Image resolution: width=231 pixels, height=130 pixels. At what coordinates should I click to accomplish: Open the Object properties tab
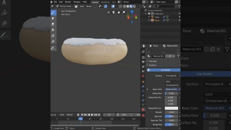pos(143,82)
